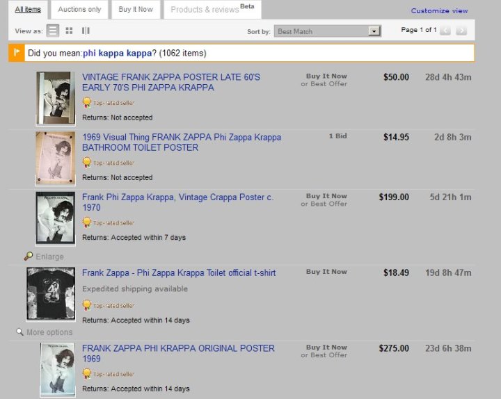
Task: Click the 1969 Visual Thing poster thumbnail
Action: point(55,158)
